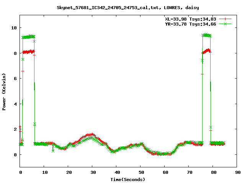Click the 10 tick label on y-axis
245x183 pixels.
(x=14, y=28)
